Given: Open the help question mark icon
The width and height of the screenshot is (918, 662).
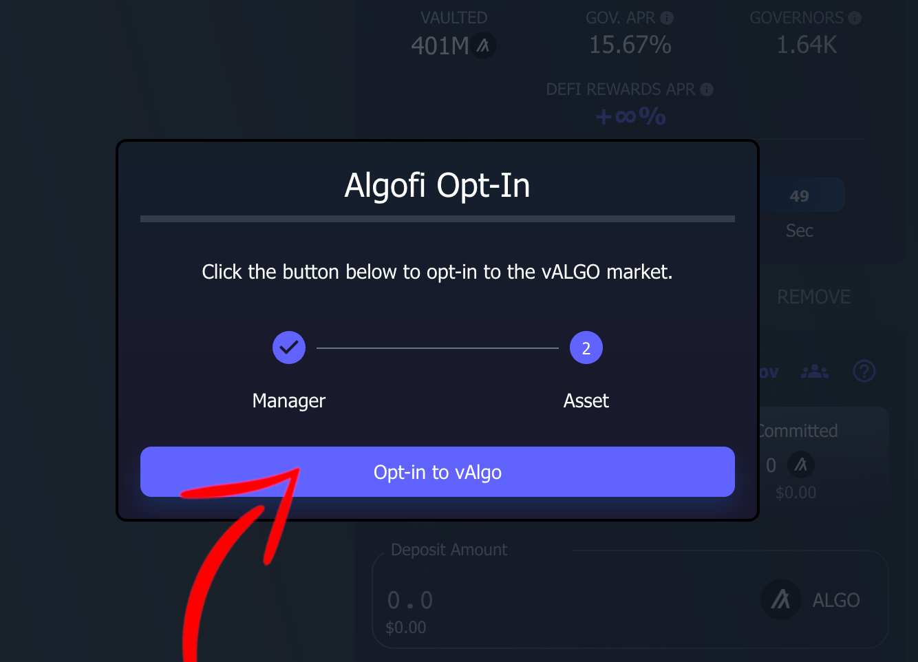Looking at the screenshot, I should click(864, 372).
